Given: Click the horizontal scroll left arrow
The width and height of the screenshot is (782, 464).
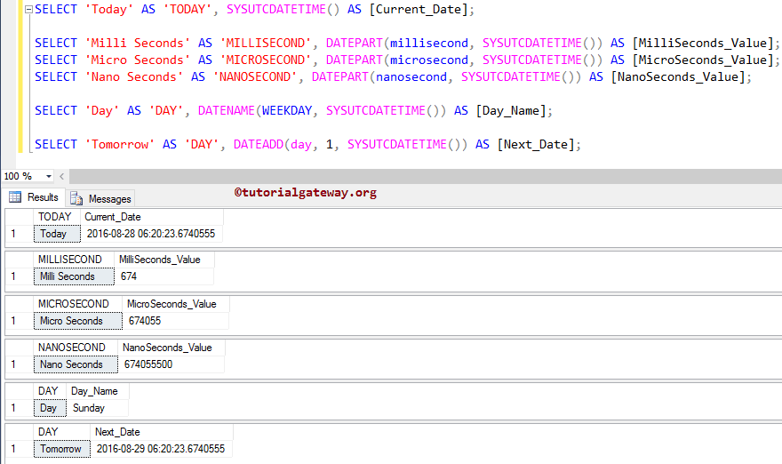Looking at the screenshot, I should [62, 176].
